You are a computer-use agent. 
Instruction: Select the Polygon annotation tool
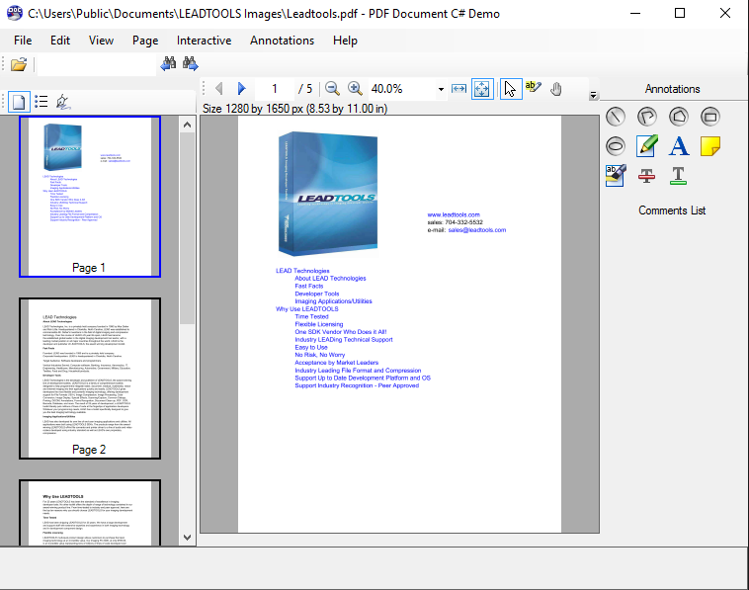tap(678, 117)
